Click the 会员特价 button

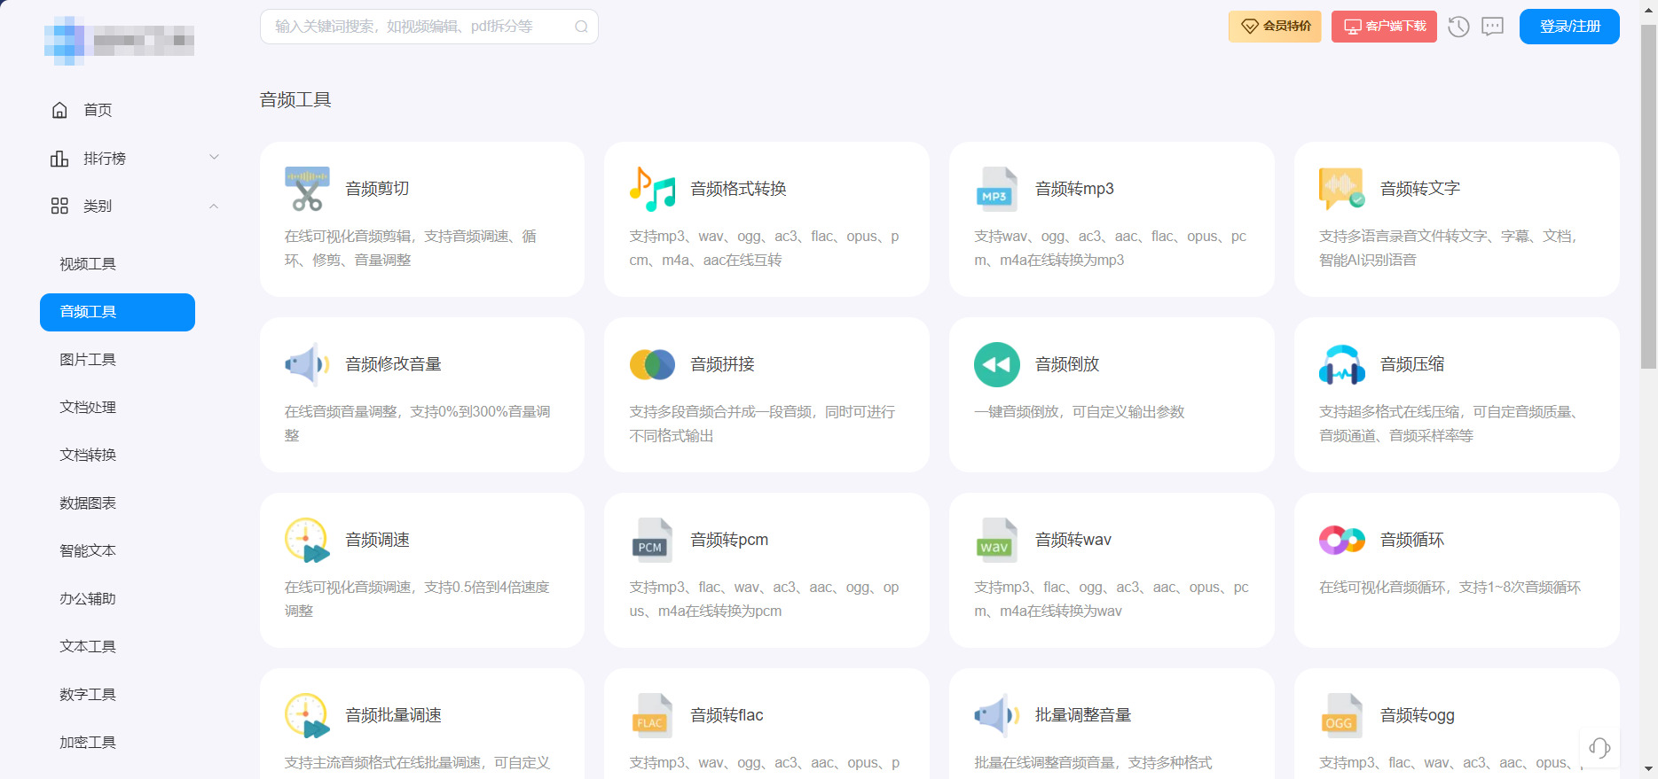[x=1275, y=27]
